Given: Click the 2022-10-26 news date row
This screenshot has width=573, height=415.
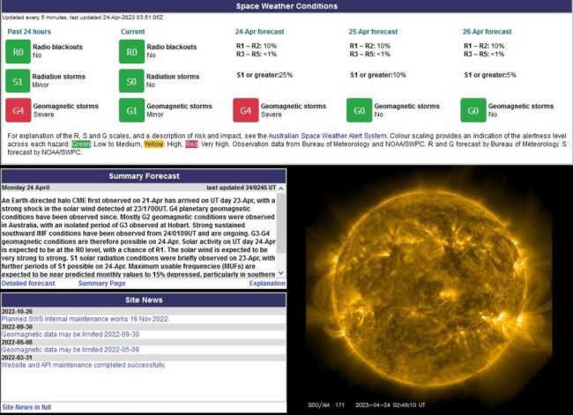Looking at the screenshot, I should (144, 312).
